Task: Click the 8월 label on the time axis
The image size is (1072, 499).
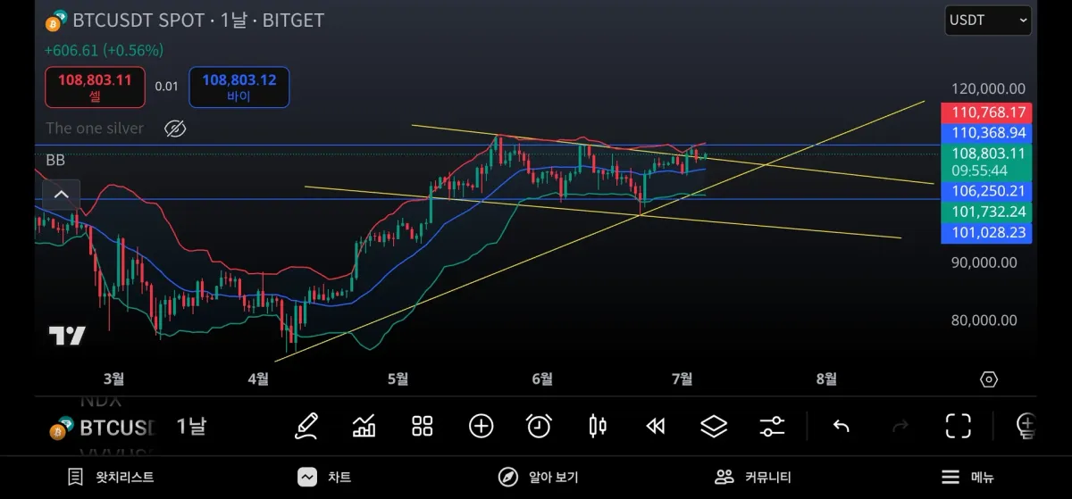Action: coord(826,379)
